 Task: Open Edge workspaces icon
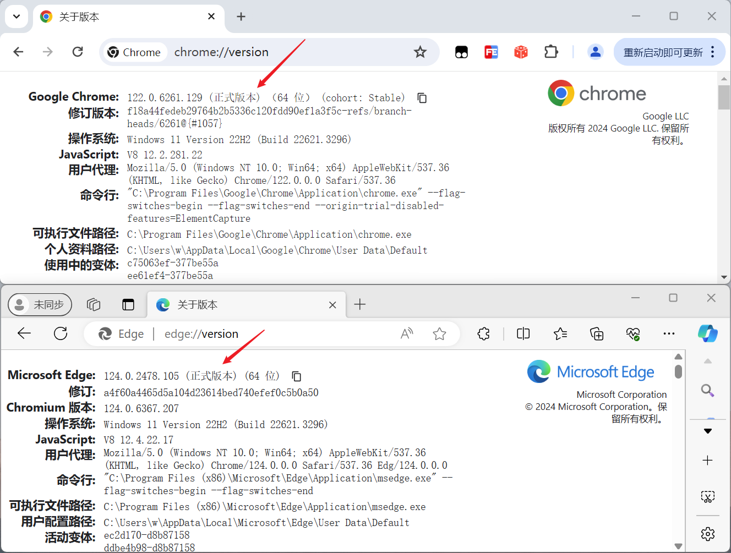click(x=94, y=304)
